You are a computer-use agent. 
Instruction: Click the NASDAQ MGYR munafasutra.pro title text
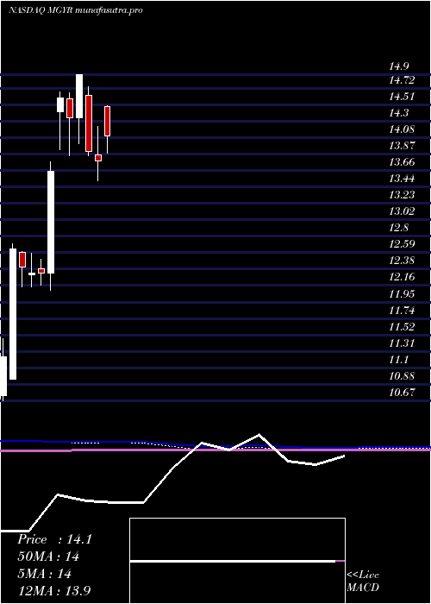click(x=76, y=10)
